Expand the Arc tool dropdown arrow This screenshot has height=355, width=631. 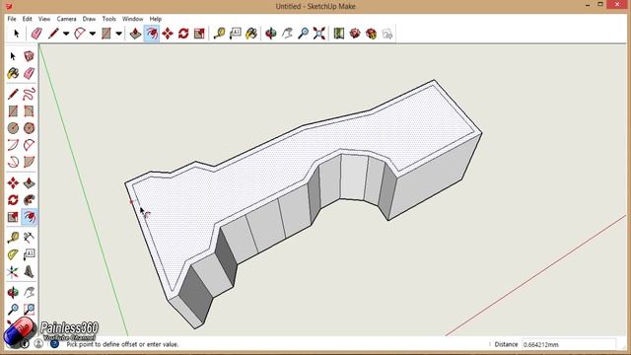tap(93, 34)
